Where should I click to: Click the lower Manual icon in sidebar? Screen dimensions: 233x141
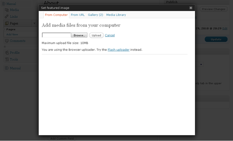tap(7, 68)
